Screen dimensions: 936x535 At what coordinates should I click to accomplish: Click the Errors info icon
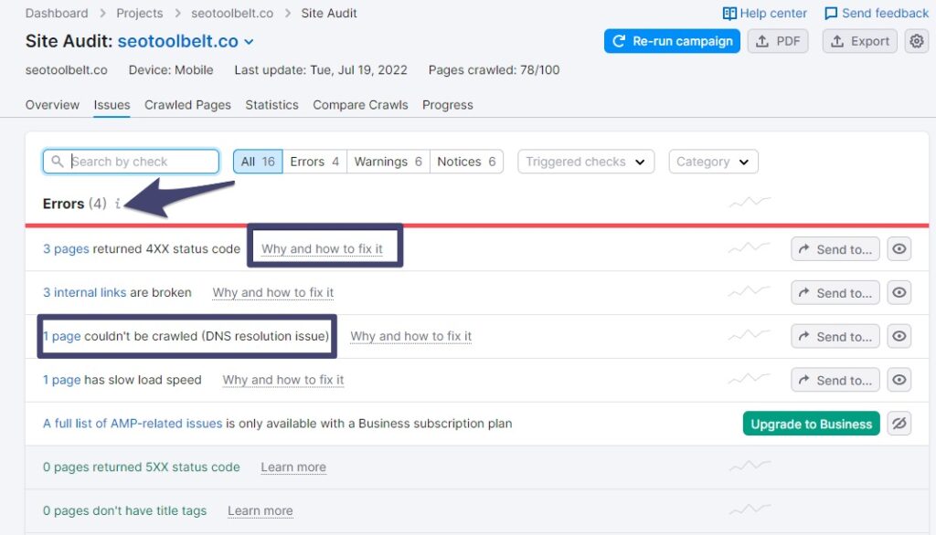[118, 204]
